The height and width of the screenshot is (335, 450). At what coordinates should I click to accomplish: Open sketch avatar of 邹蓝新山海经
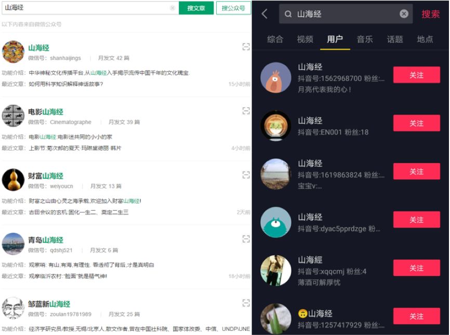point(13,308)
